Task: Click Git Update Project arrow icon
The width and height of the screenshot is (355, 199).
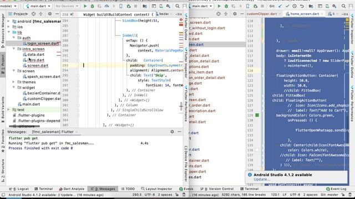Action: [x=280, y=6]
